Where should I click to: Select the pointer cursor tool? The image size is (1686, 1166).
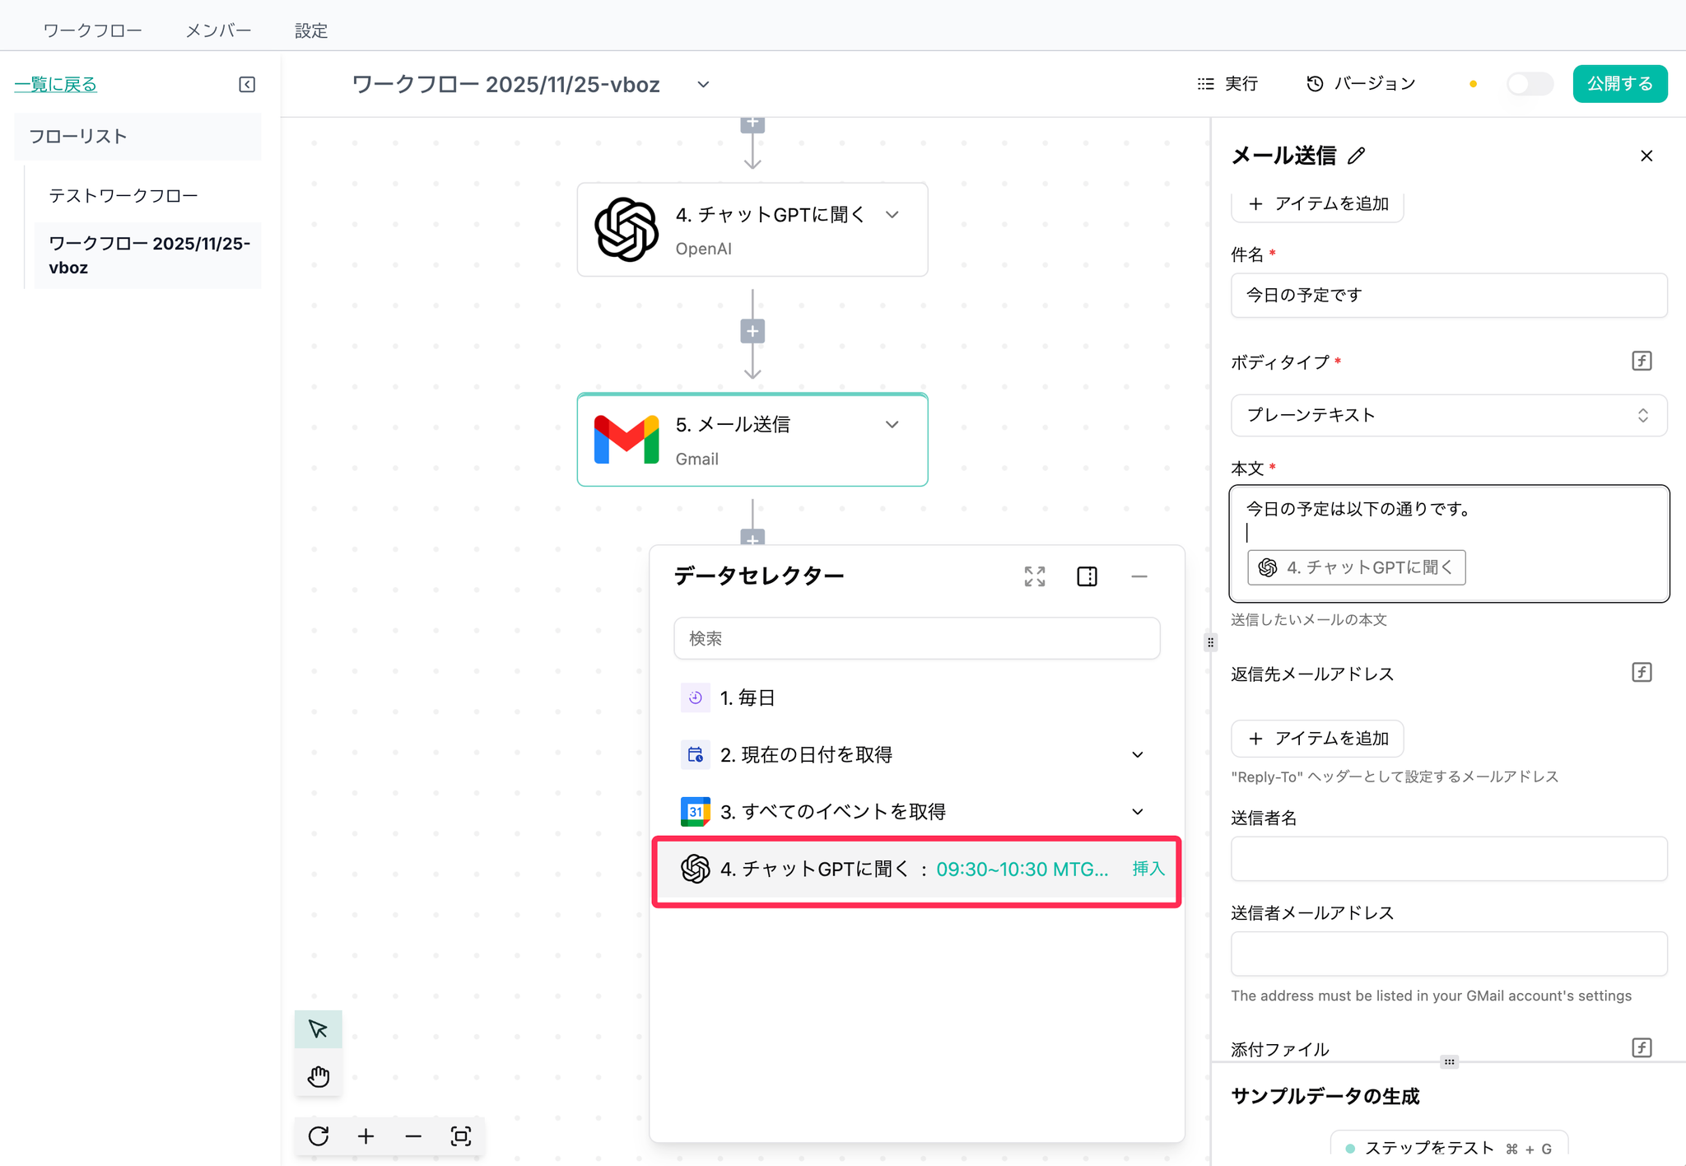click(x=318, y=1029)
